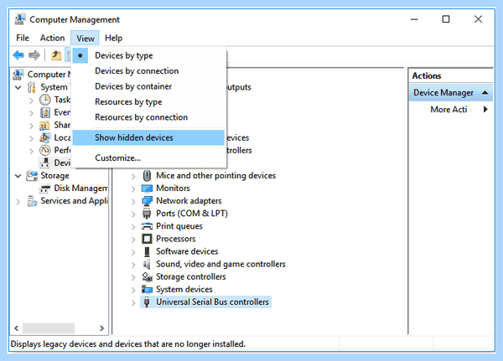This screenshot has width=503, height=361.
Task: Select Devices by type radio option
Action: click(x=80, y=56)
